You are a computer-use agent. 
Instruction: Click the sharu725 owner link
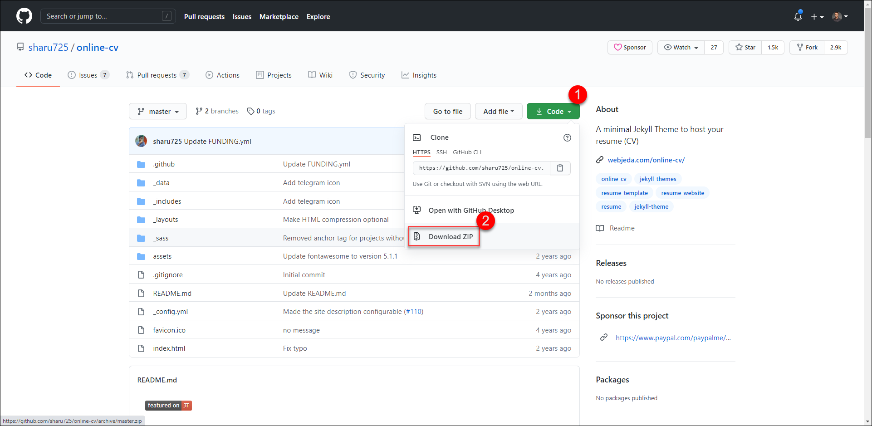pos(49,47)
